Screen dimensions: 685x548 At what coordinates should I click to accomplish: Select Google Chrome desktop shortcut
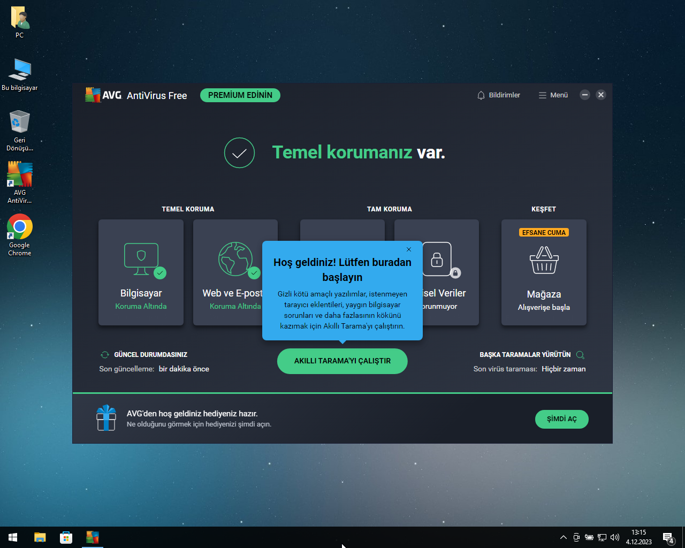[x=20, y=235]
